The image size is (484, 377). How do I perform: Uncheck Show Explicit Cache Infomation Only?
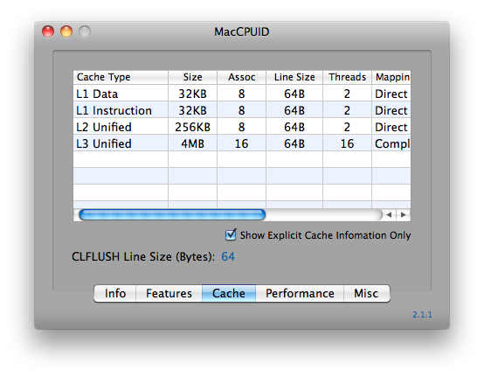[x=231, y=234]
